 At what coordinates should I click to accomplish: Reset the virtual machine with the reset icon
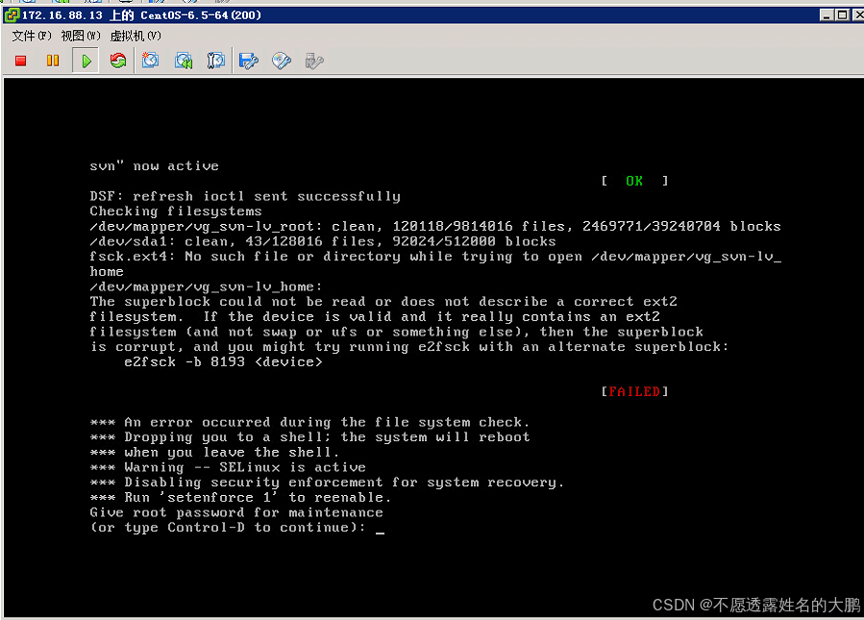(x=118, y=61)
